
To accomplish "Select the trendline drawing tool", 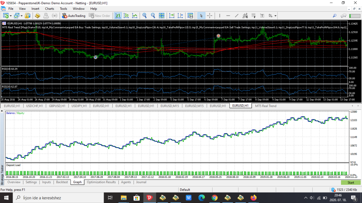I will point(237,16).
